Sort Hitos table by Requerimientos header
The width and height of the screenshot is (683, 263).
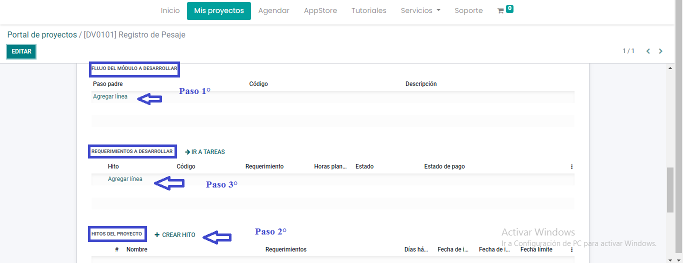[x=286, y=249]
